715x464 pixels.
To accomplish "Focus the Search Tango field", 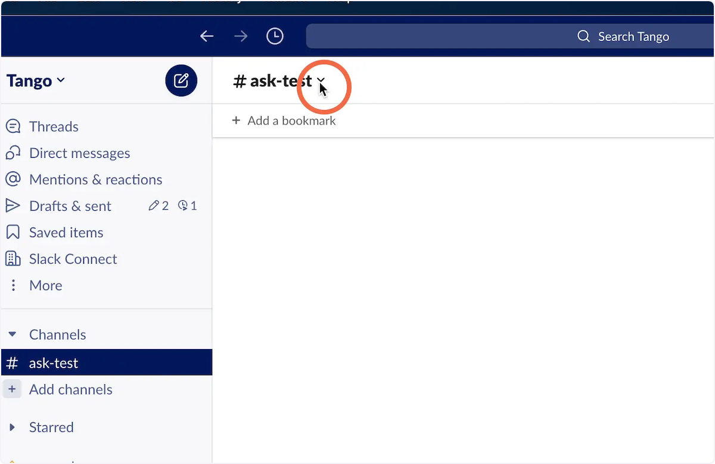I will click(x=511, y=36).
